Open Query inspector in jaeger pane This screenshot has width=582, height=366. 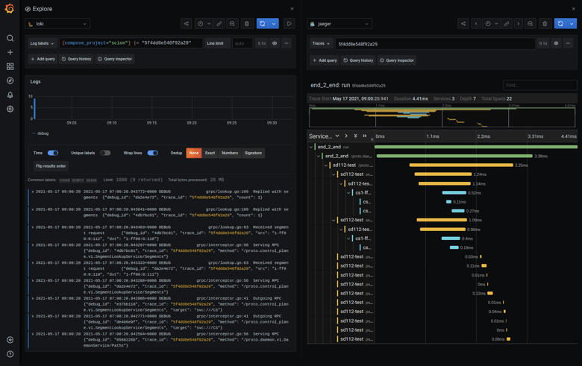pyautogui.click(x=397, y=60)
